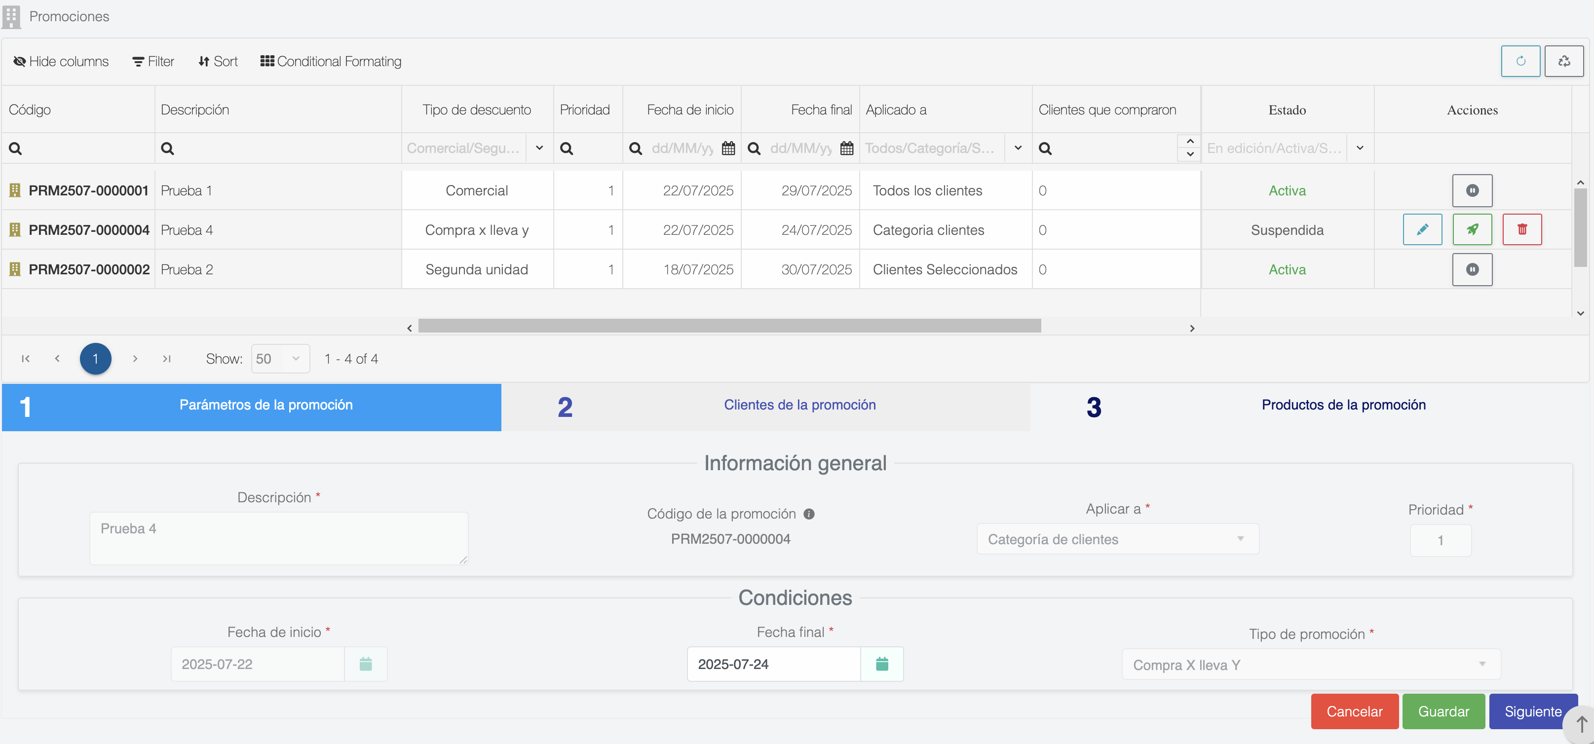Expand Tipo de descuento filter dropdown

(539, 148)
